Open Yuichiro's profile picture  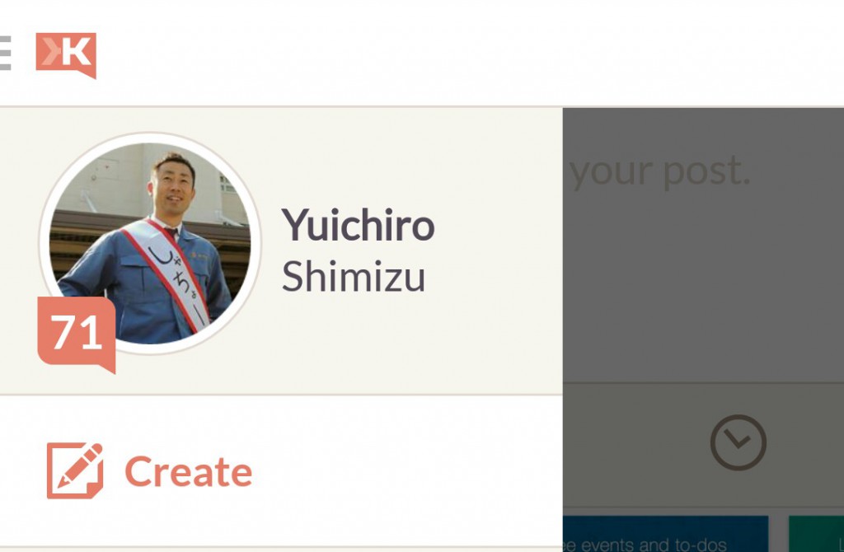pyautogui.click(x=150, y=243)
